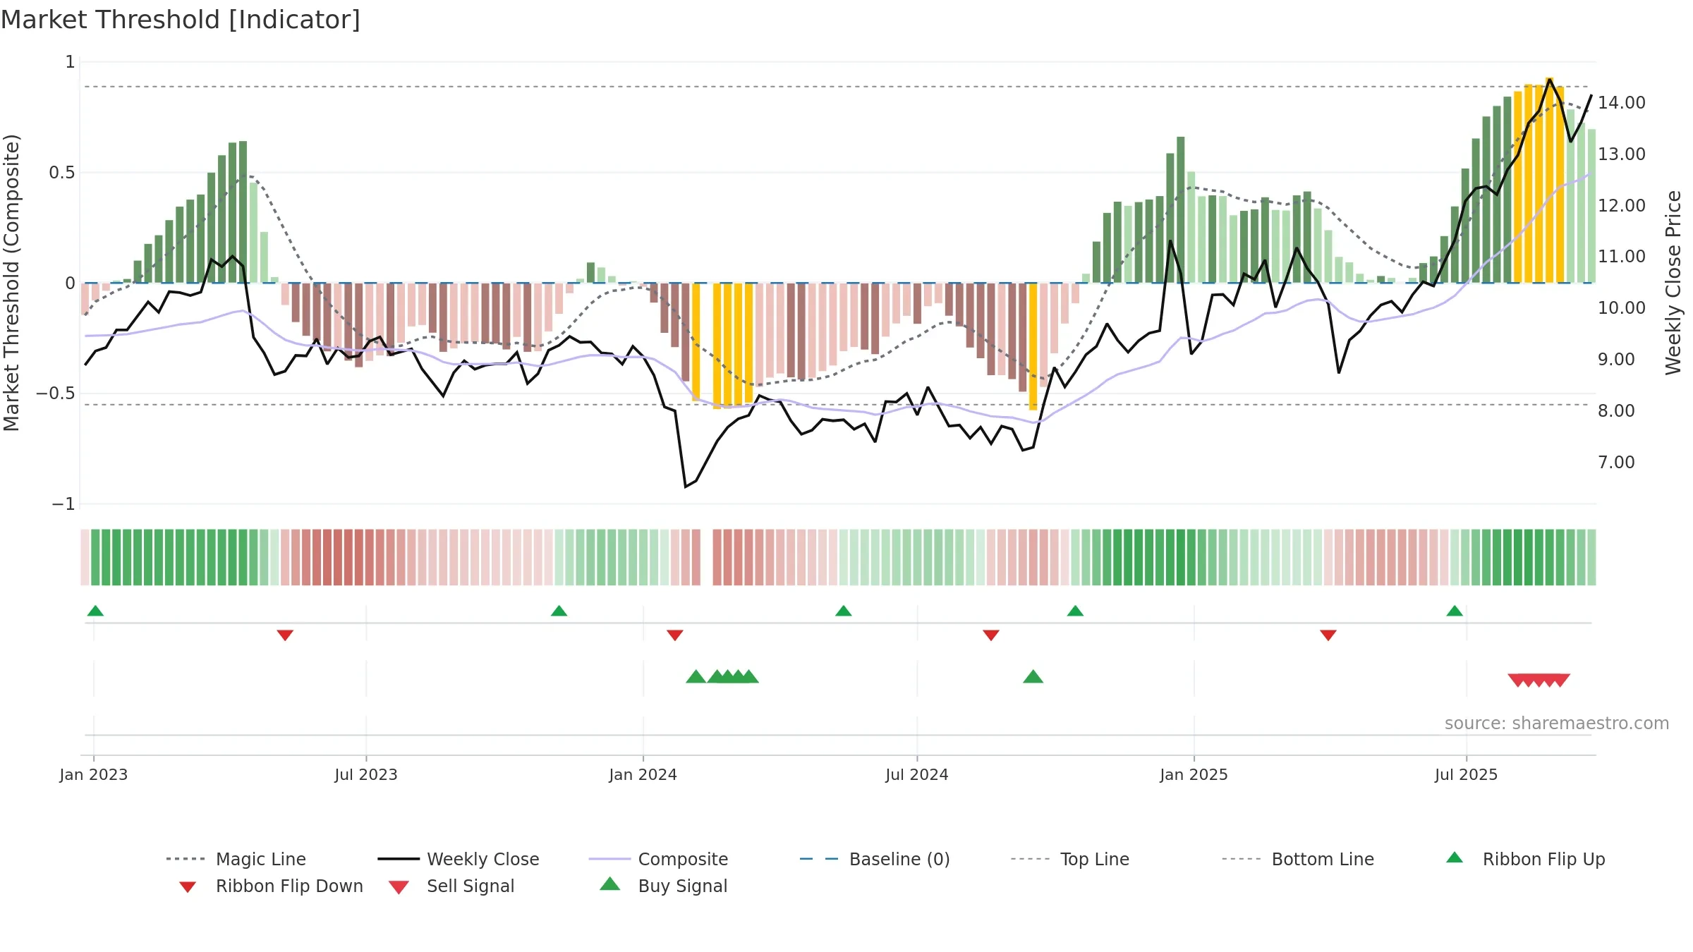The image size is (1693, 952).
Task: Click the Jan 2024 x-axis label
Action: tap(643, 774)
